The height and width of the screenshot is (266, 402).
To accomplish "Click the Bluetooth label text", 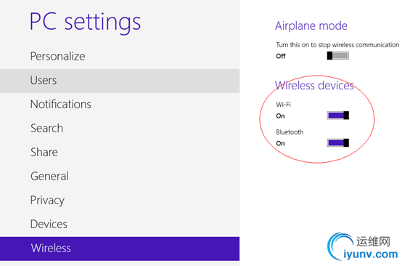I will [290, 132].
